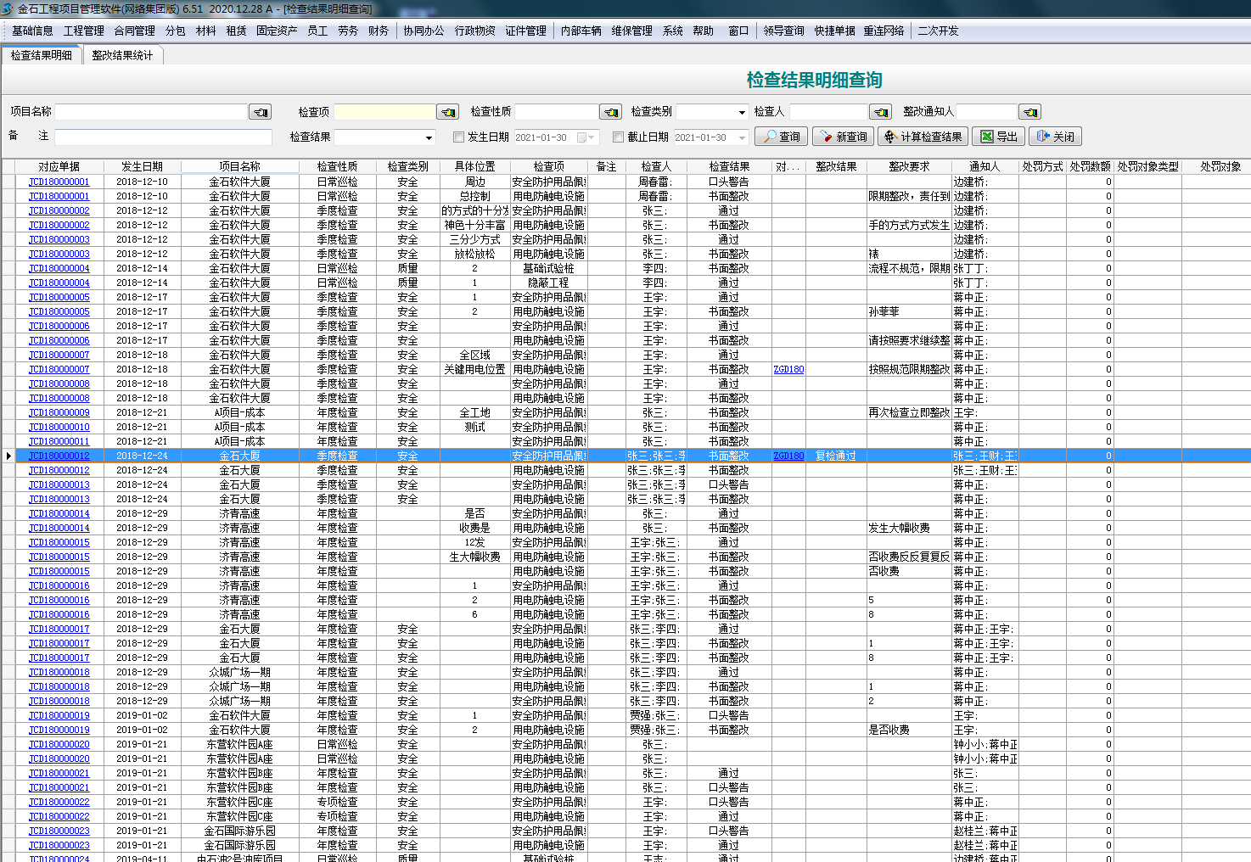Open lookup icon beside 检查人 field

click(880, 112)
